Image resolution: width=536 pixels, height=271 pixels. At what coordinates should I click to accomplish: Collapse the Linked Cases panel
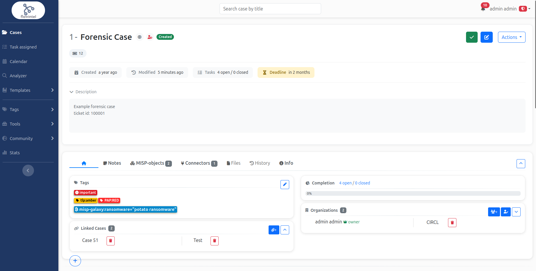[x=285, y=230]
